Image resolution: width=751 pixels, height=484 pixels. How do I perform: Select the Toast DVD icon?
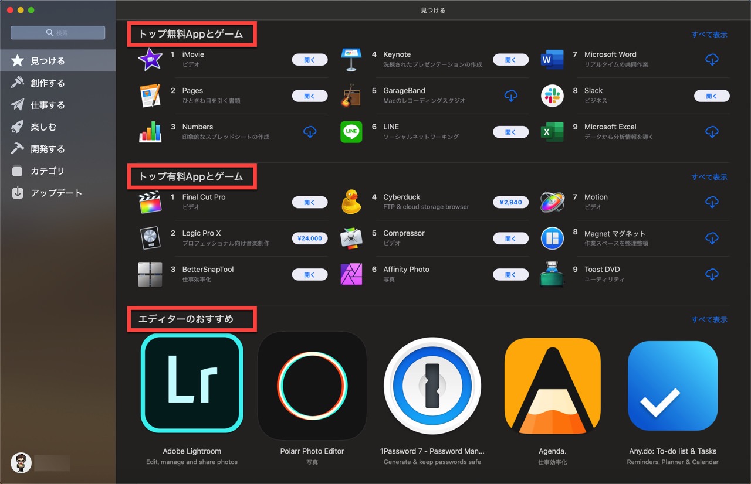tap(552, 274)
